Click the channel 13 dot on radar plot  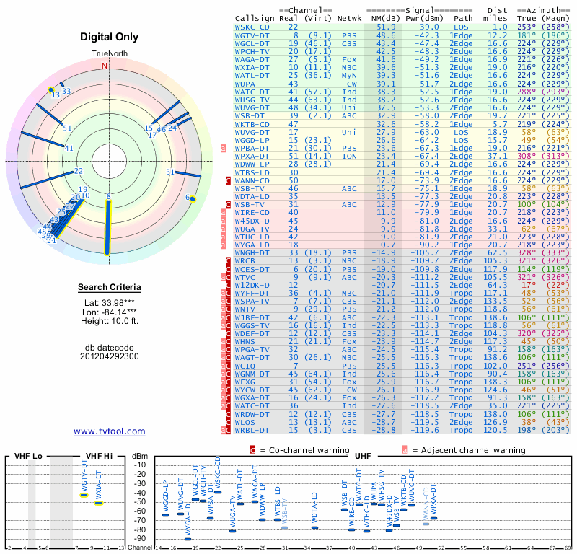tap(50, 90)
